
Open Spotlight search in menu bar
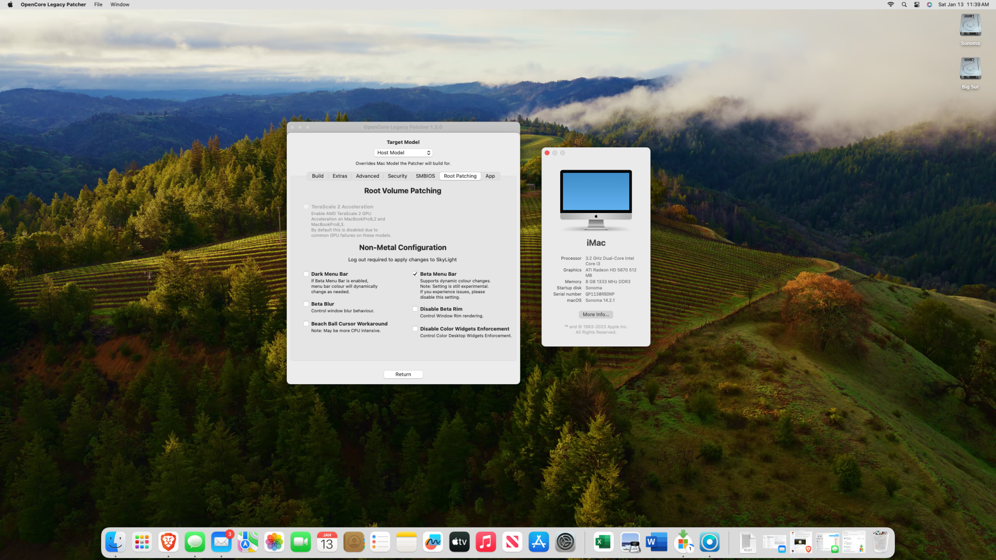point(904,4)
